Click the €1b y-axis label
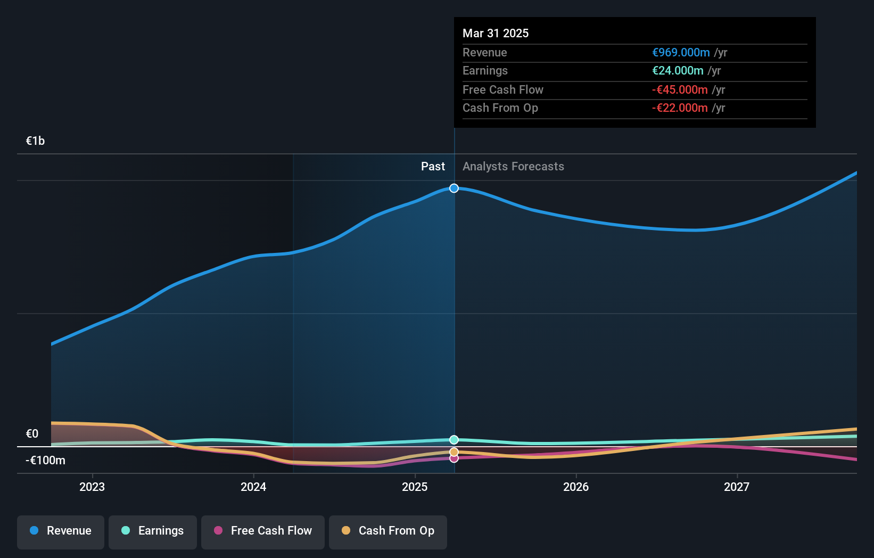 coord(35,141)
